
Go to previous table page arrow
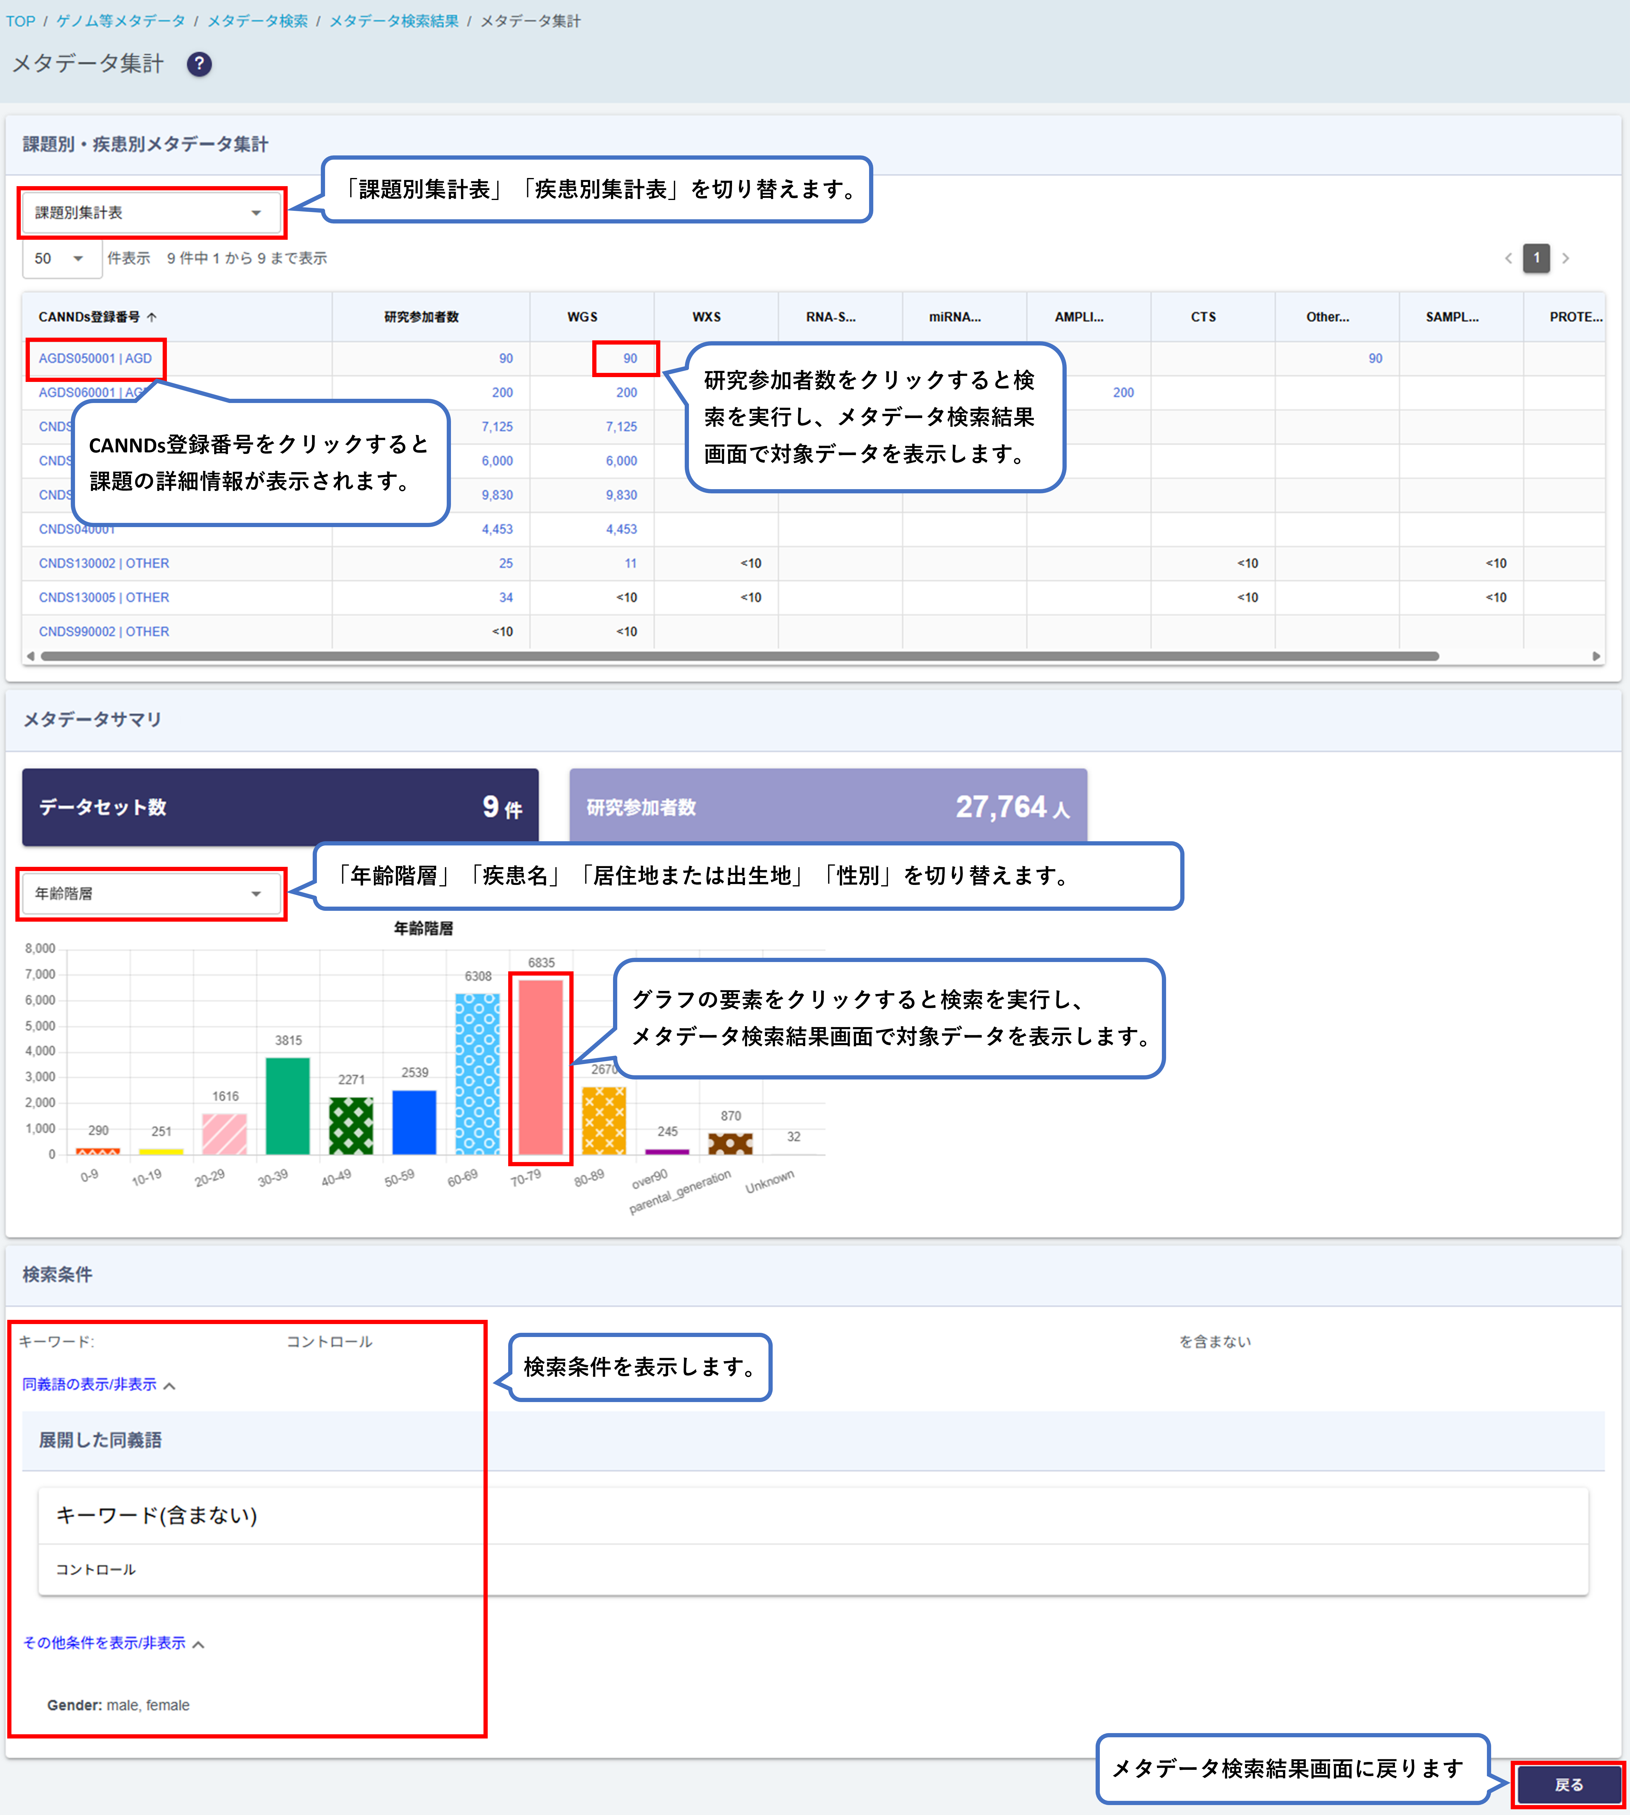pos(1508,258)
